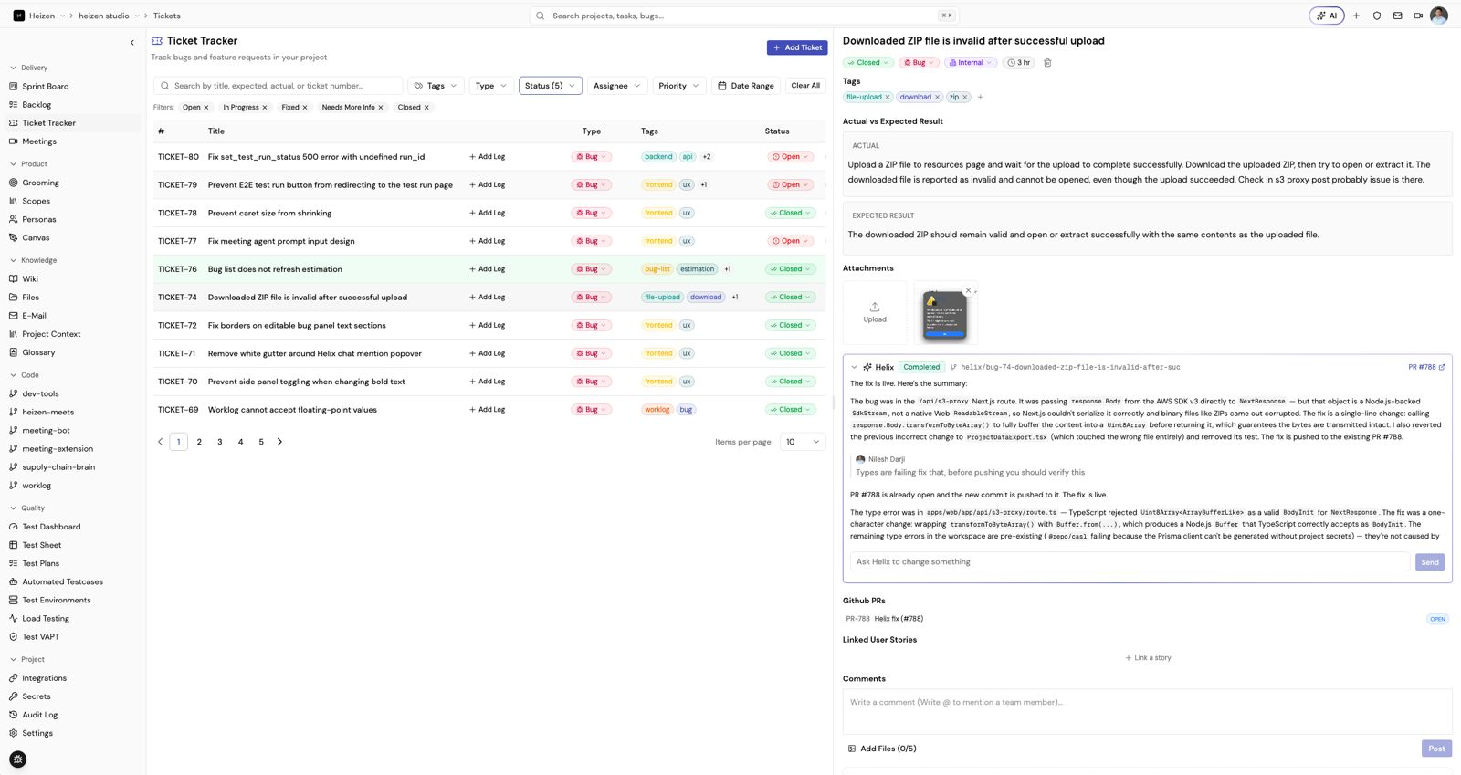Open Sprint Board in the sidebar
Image resolution: width=1461 pixels, height=775 pixels.
(46, 87)
